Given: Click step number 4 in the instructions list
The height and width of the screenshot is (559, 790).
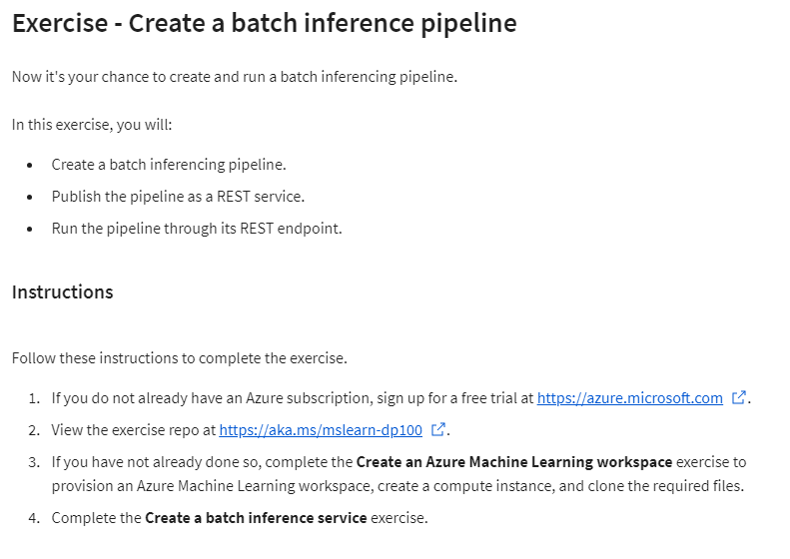Looking at the screenshot, I should pyautogui.click(x=33, y=518).
